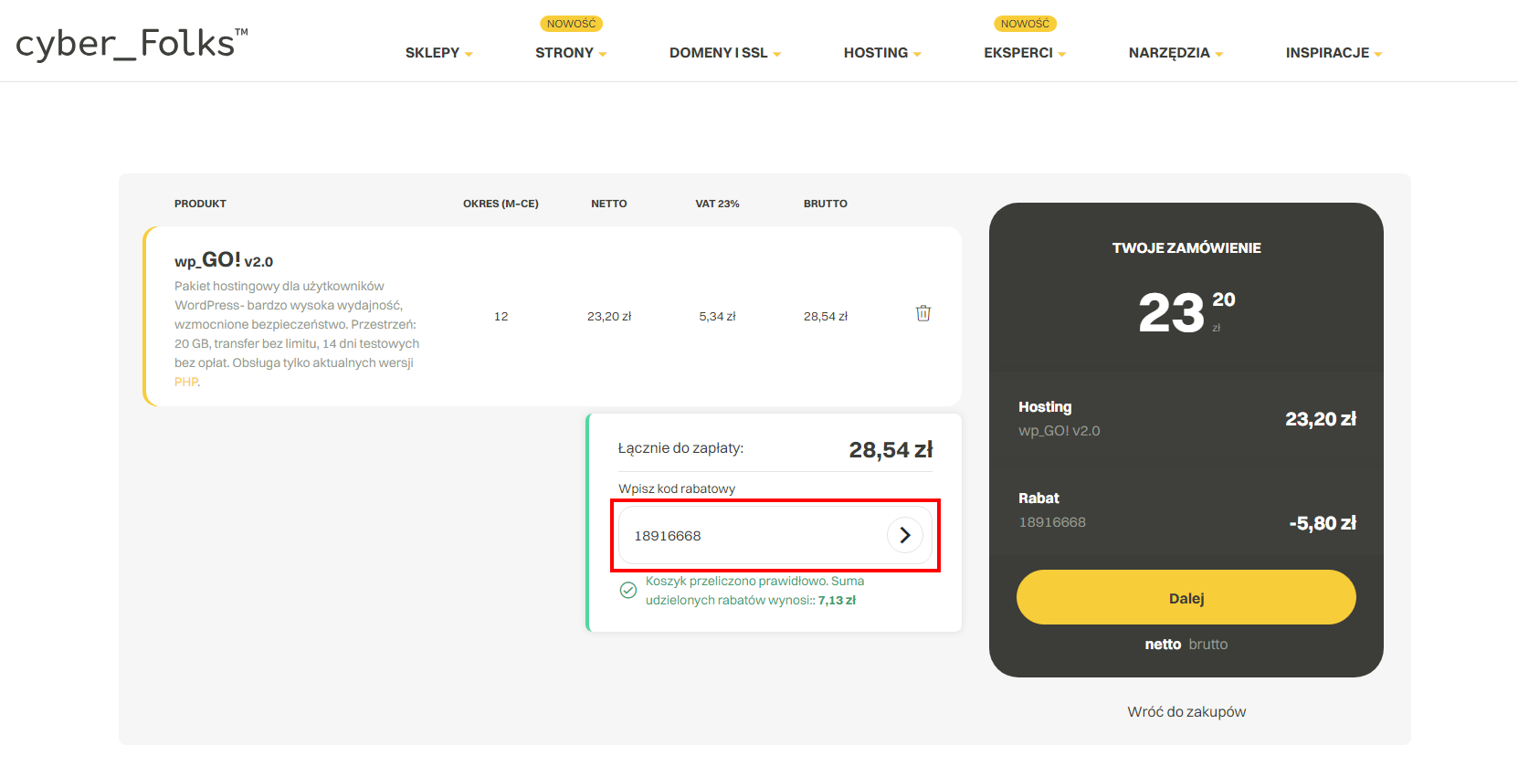Click the PRODUKT column header
Image resolution: width=1518 pixels, height=766 pixels.
point(200,204)
